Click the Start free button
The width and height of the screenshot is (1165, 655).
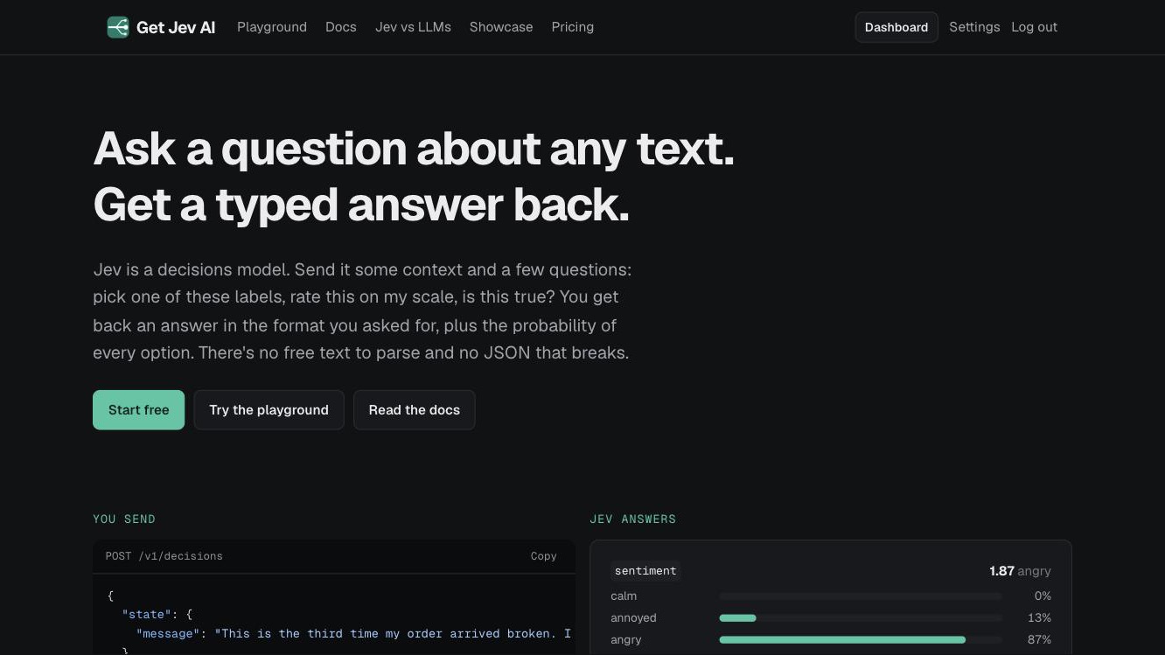(138, 410)
